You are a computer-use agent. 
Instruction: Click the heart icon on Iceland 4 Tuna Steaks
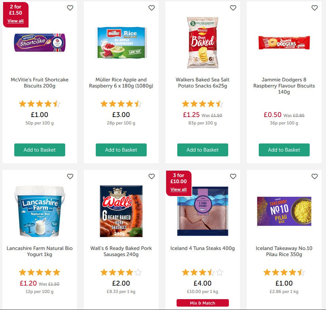(233, 176)
